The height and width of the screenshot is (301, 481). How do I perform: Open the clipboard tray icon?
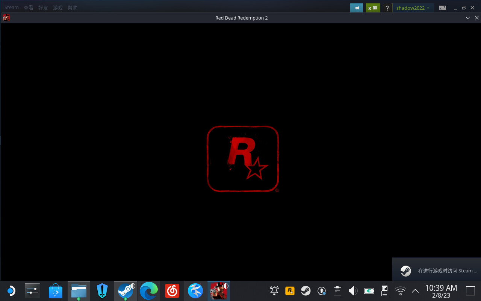(x=337, y=291)
